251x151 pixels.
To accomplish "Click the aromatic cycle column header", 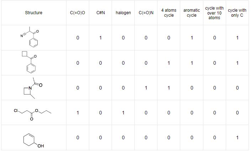I will (x=192, y=13).
